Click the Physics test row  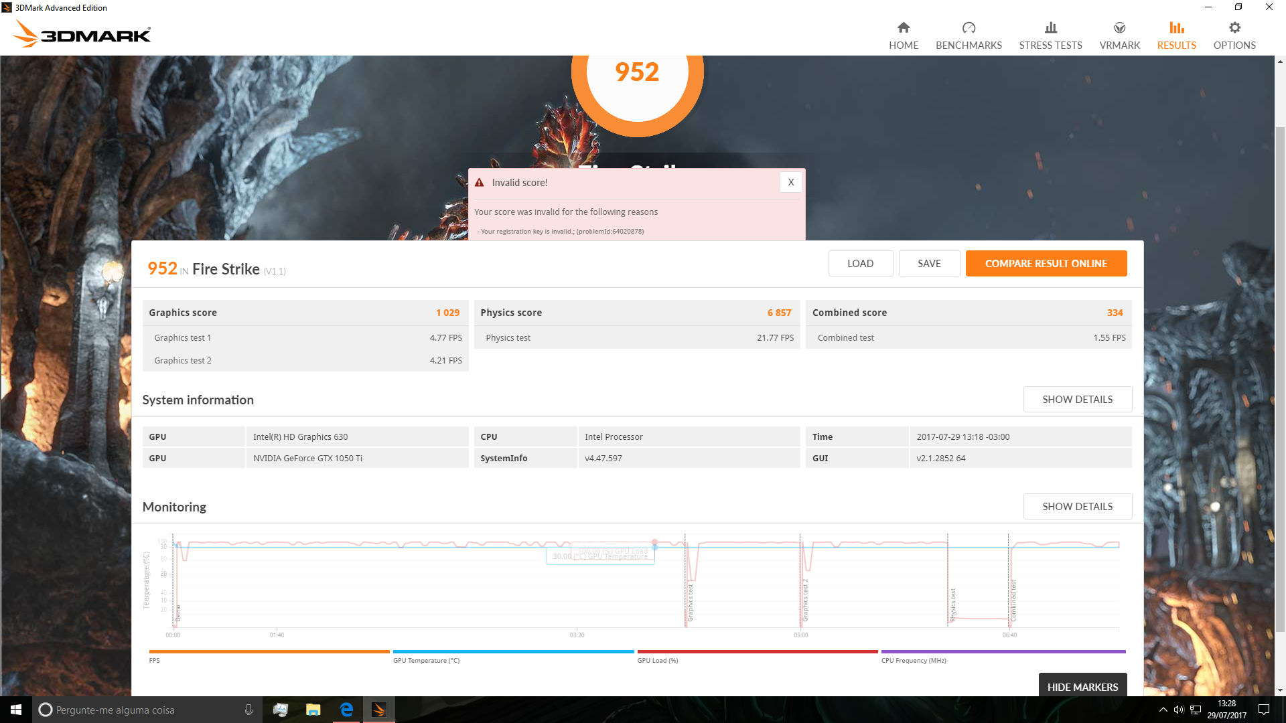(x=637, y=337)
